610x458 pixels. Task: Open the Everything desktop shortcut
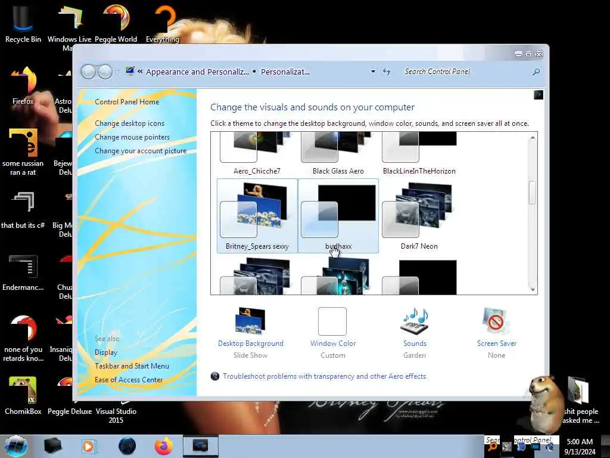[x=163, y=23]
